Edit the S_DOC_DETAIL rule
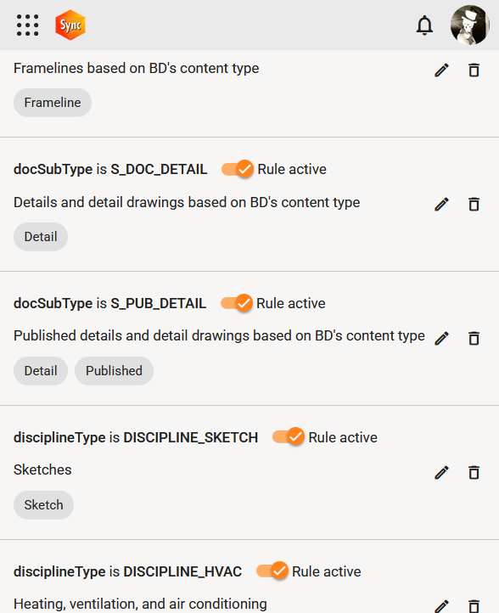Viewport: 499px width, 613px height. point(441,205)
